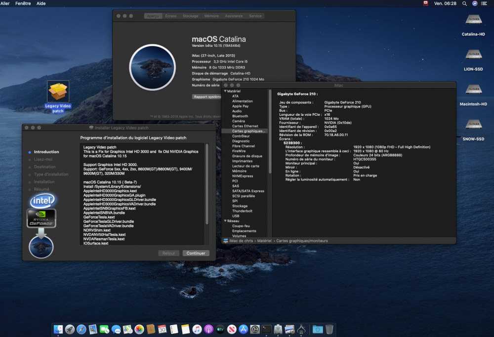Switch to the Écrans tab
Screen dimensions: 494x337
point(171,16)
